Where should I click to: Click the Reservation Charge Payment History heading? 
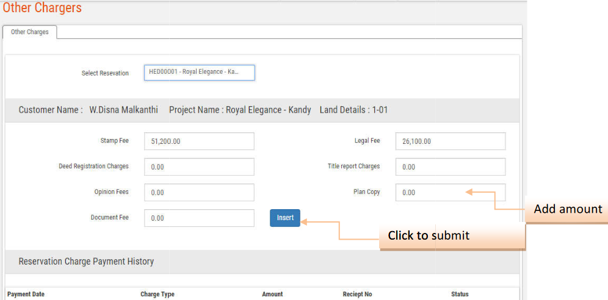tap(86, 262)
